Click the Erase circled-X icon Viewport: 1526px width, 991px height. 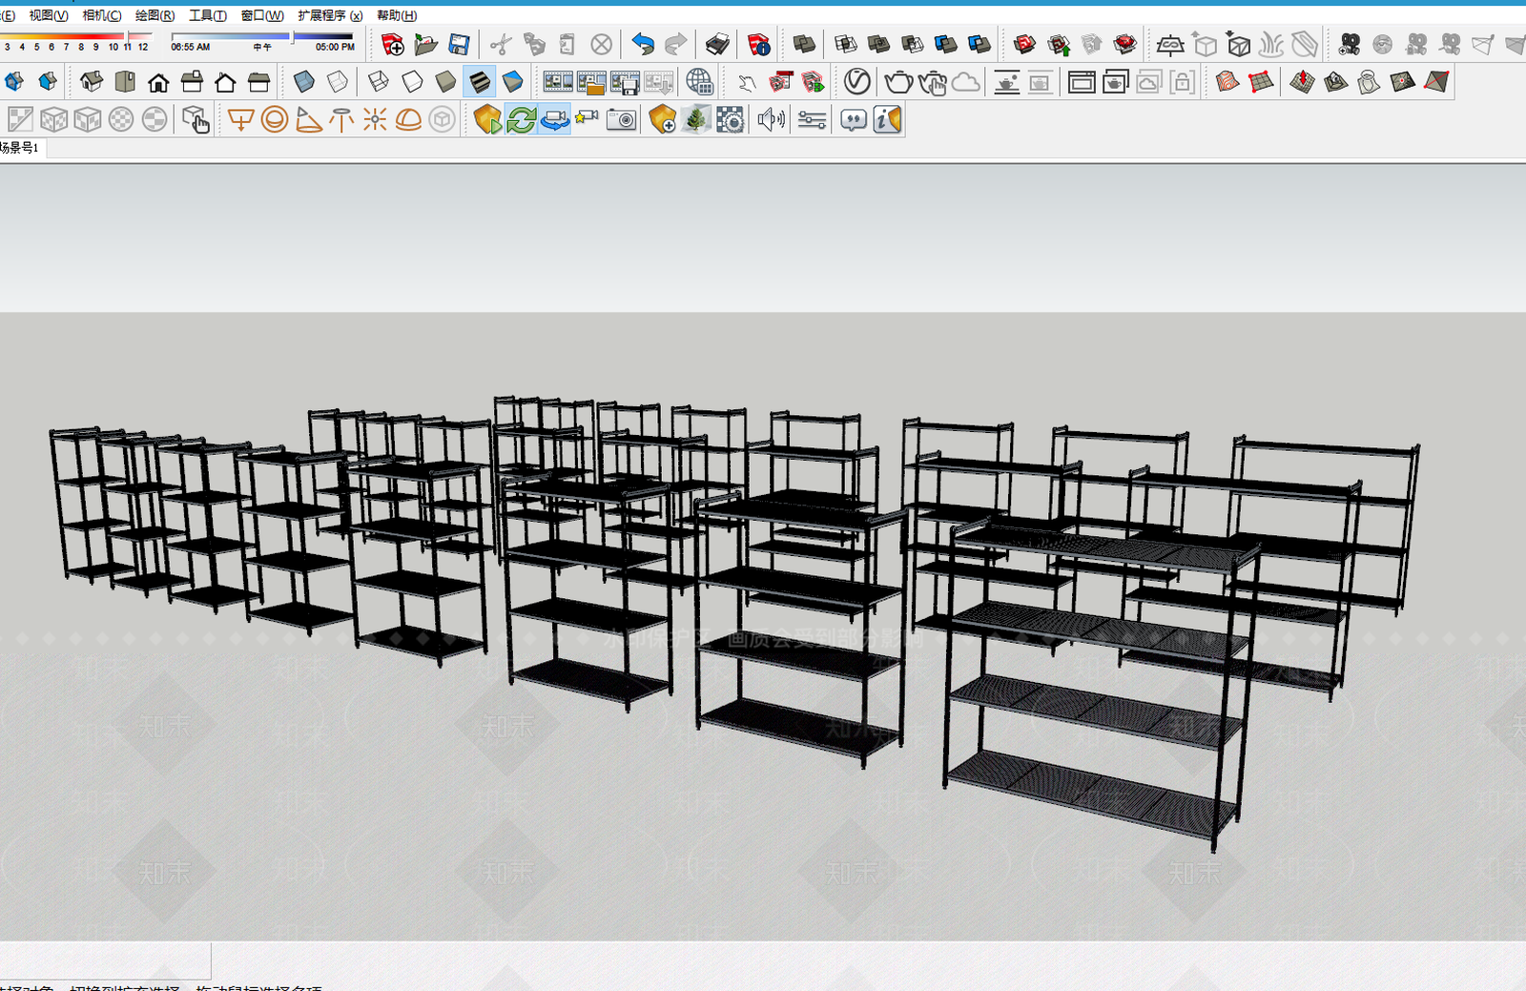(x=601, y=44)
